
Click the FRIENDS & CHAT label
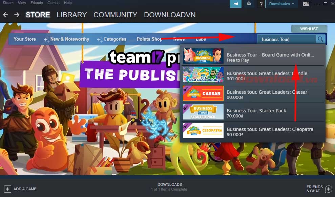click(314, 189)
